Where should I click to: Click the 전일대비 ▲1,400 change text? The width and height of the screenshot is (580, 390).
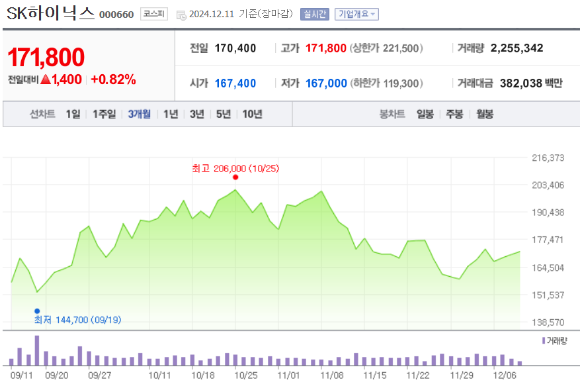[x=45, y=79]
